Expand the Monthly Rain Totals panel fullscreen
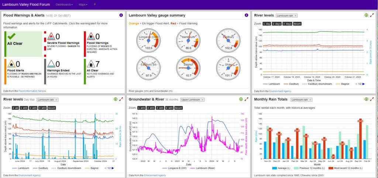The image size is (378, 178). (x=372, y=99)
